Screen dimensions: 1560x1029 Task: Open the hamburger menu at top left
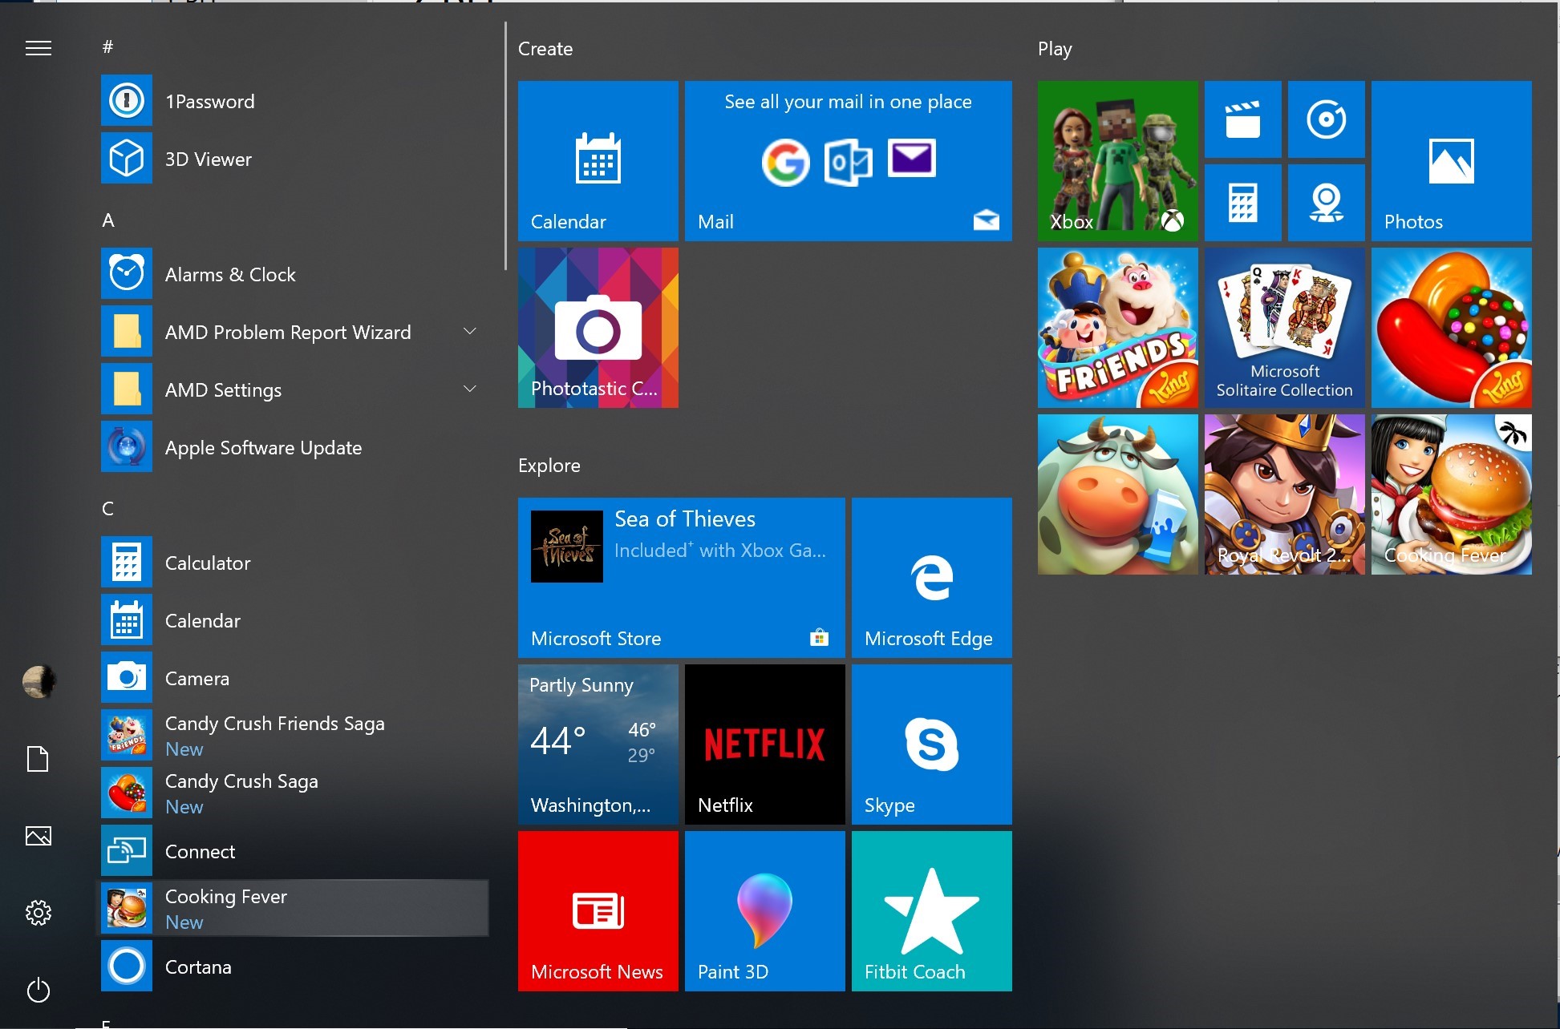38,49
